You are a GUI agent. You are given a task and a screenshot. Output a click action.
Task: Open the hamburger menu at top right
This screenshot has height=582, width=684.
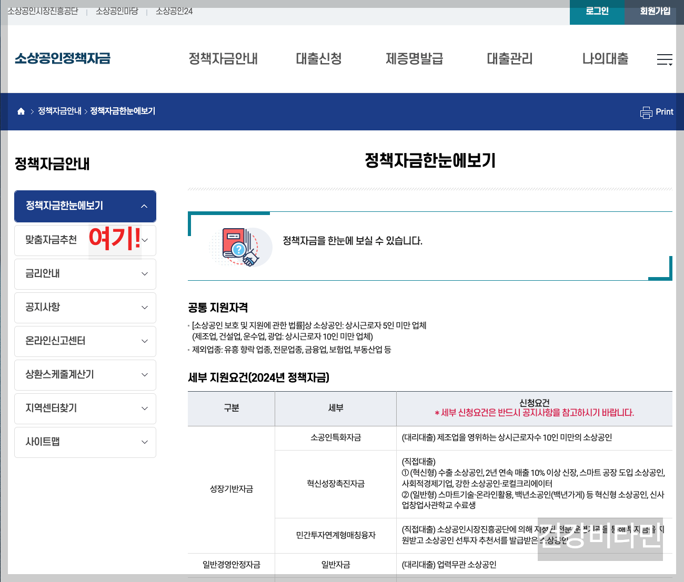[663, 59]
